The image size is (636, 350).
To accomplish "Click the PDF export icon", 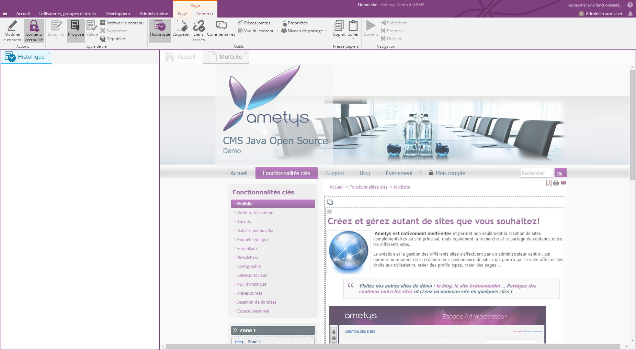I will [549, 183].
